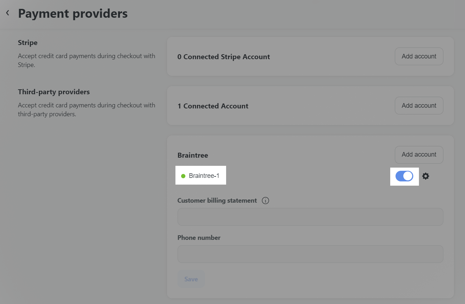The image size is (465, 304).
Task: Click the 0 Connected Stripe Account text
Action: (x=224, y=57)
